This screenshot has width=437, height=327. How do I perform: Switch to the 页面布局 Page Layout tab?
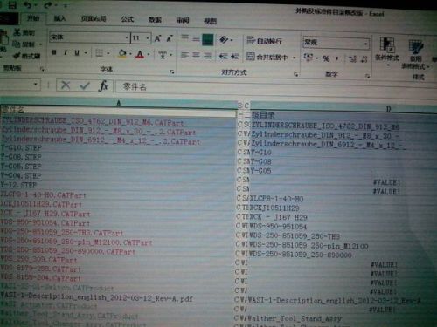pos(94,19)
